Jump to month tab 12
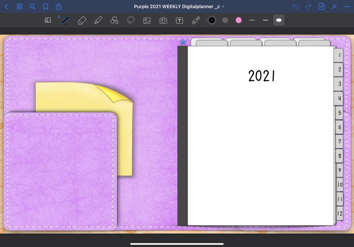Image resolution: width=354 pixels, height=247 pixels. click(x=339, y=213)
